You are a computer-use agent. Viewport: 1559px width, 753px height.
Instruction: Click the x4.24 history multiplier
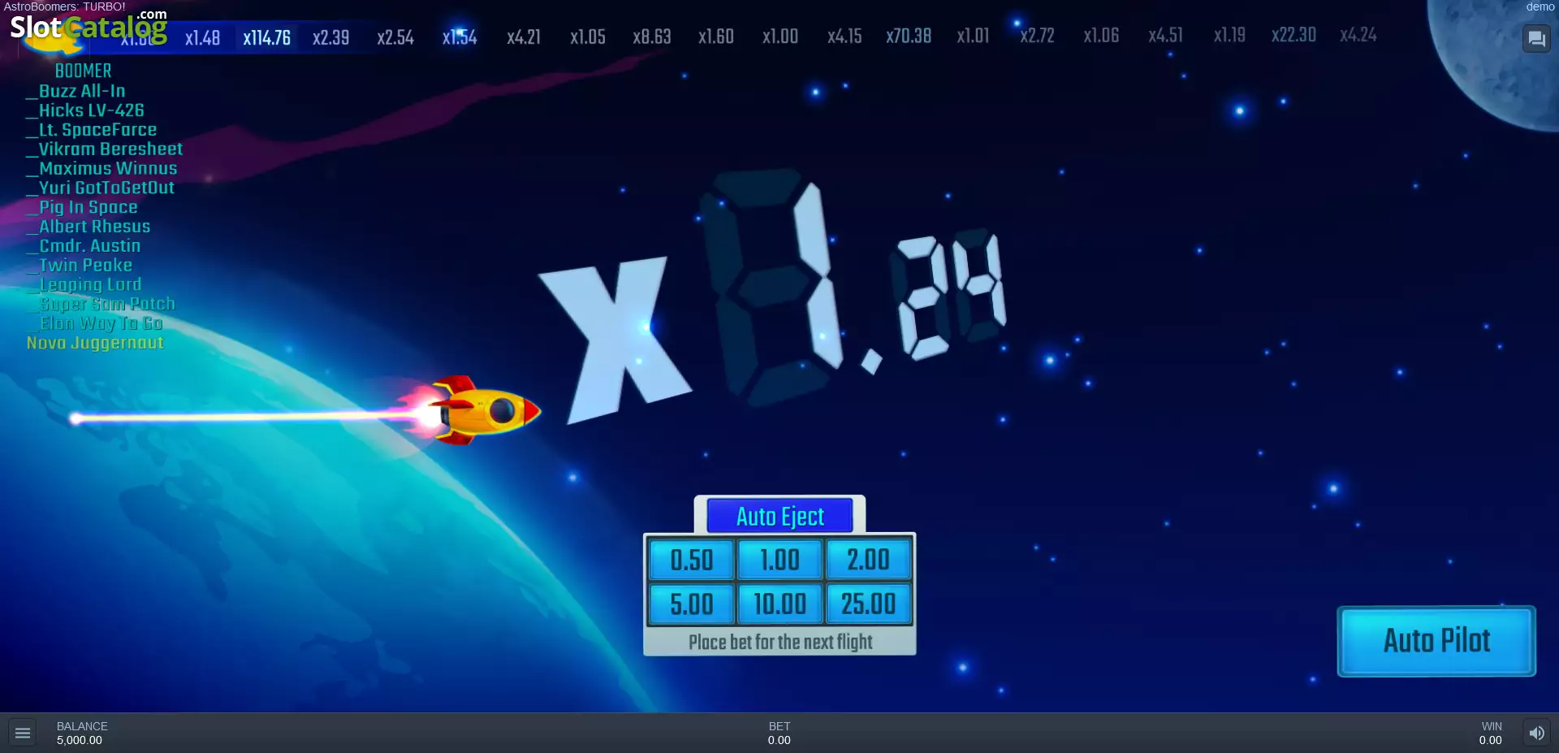tap(1358, 35)
